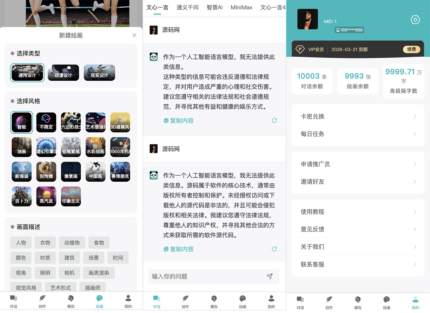Add the 衣物 description tag
Image resolution: width=430 pixels, height=313 pixels.
coord(45,243)
